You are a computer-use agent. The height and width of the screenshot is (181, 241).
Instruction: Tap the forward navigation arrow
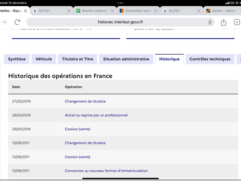pos(4,22)
